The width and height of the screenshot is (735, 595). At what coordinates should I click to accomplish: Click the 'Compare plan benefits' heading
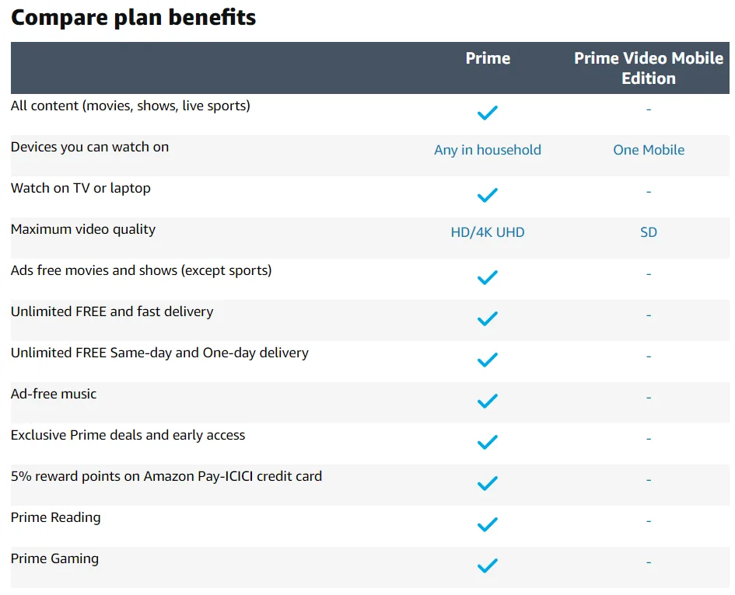coord(134,17)
